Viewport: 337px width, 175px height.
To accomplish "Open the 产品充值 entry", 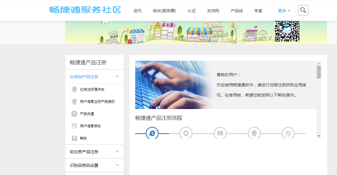I will (x=87, y=114).
